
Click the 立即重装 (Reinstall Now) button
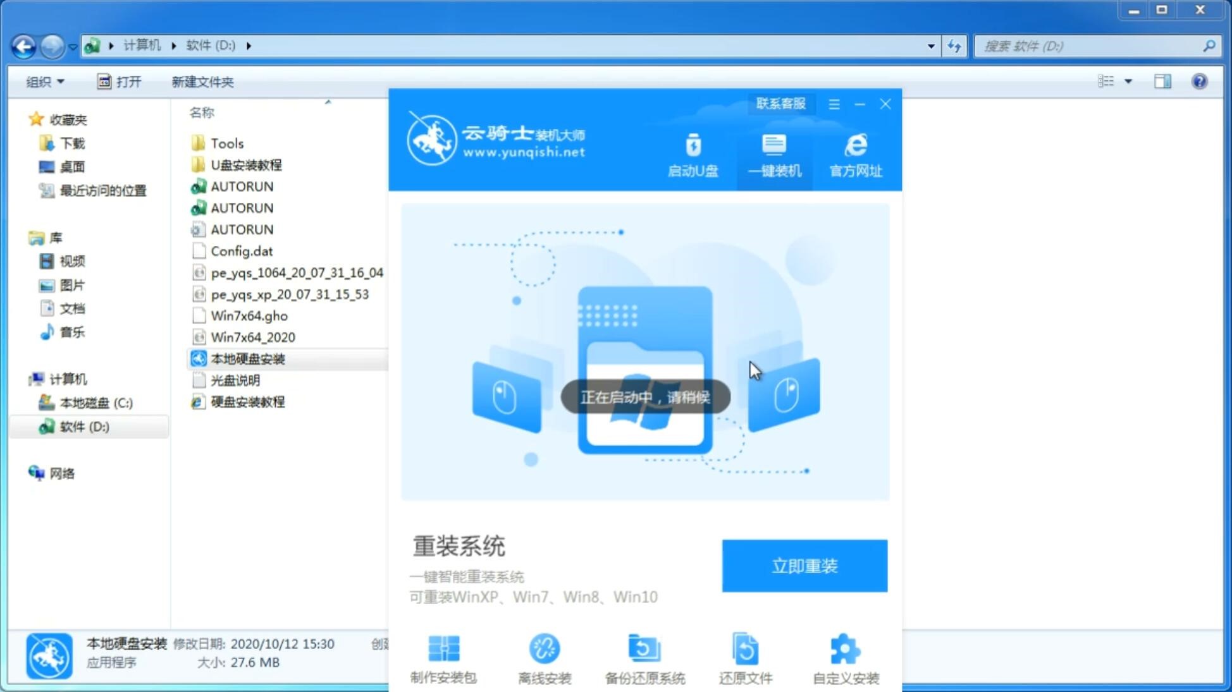[x=804, y=566]
